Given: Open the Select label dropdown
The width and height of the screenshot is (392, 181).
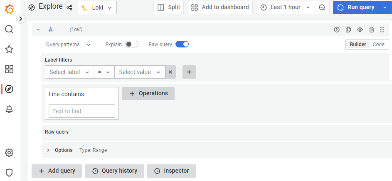Looking at the screenshot, I should (x=69, y=72).
